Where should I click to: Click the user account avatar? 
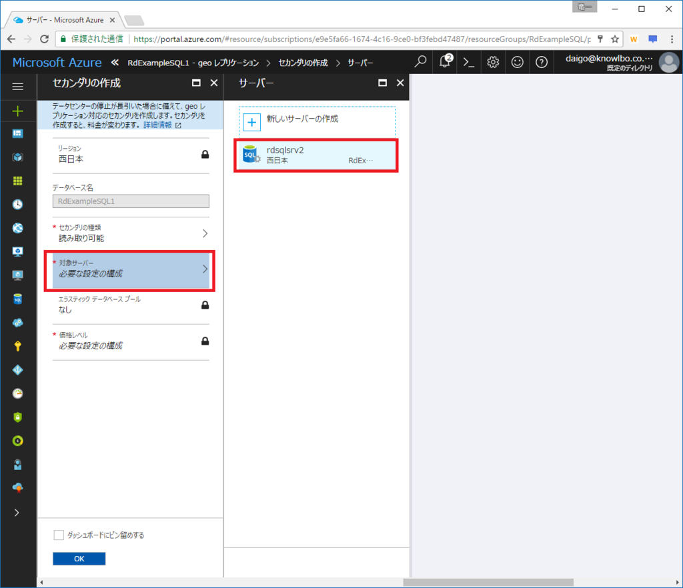(668, 62)
